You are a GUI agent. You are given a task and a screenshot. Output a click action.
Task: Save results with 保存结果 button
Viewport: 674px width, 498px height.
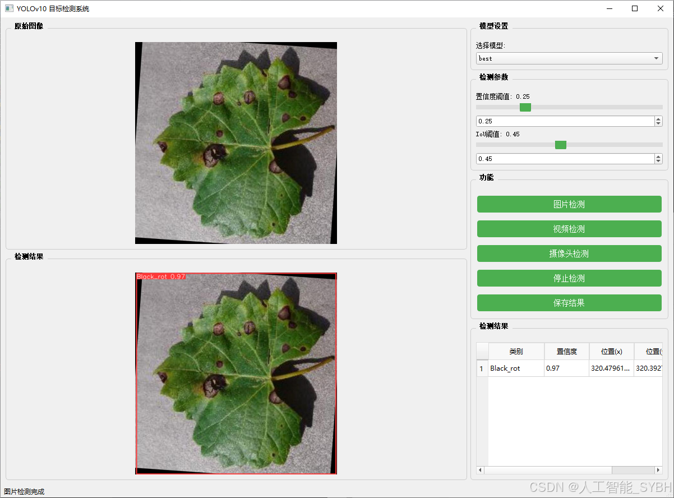coord(569,303)
